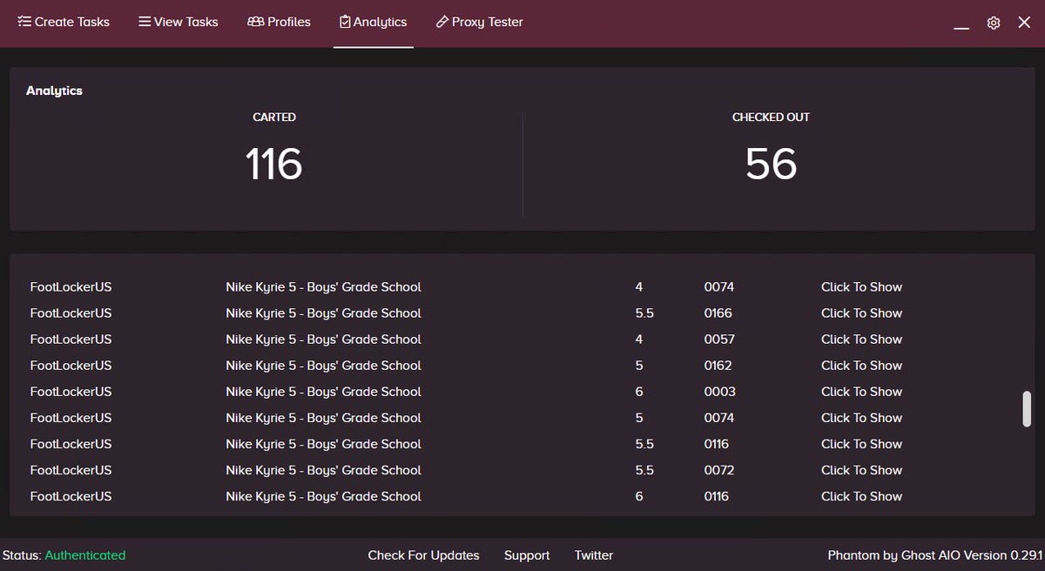Open the Twitter link
The image size is (1045, 571).
(x=594, y=555)
